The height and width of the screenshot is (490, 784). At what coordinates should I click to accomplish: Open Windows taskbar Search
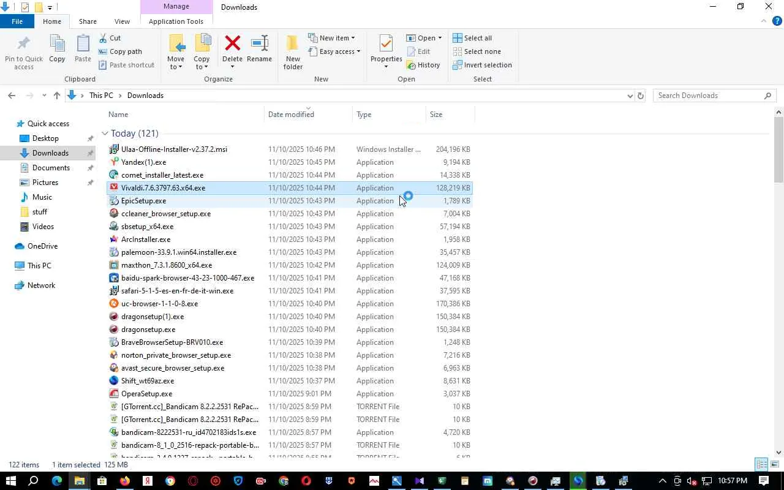pyautogui.click(x=34, y=481)
